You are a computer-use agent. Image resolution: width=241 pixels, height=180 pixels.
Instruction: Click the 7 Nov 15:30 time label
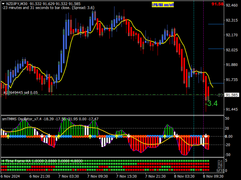pyautogui.click(x=126, y=176)
